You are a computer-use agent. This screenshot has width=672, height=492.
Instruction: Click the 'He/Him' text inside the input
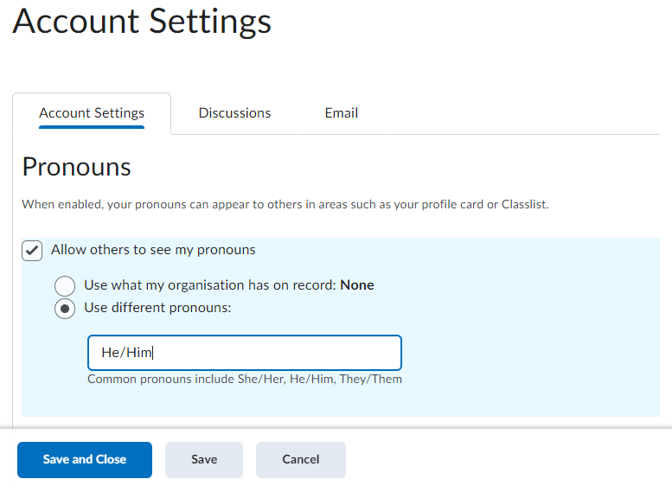coord(126,353)
